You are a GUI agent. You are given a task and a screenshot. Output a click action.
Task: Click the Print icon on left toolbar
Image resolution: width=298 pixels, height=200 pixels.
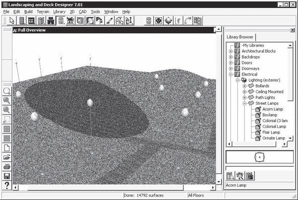point(7,167)
